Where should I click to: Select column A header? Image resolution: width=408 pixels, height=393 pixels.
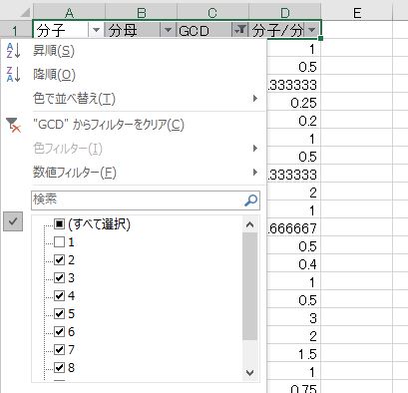click(69, 13)
